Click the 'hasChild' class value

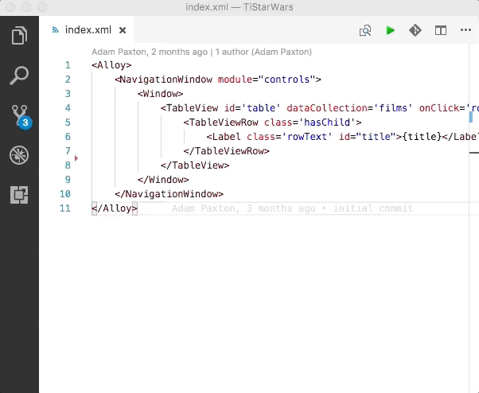pyautogui.click(x=327, y=123)
